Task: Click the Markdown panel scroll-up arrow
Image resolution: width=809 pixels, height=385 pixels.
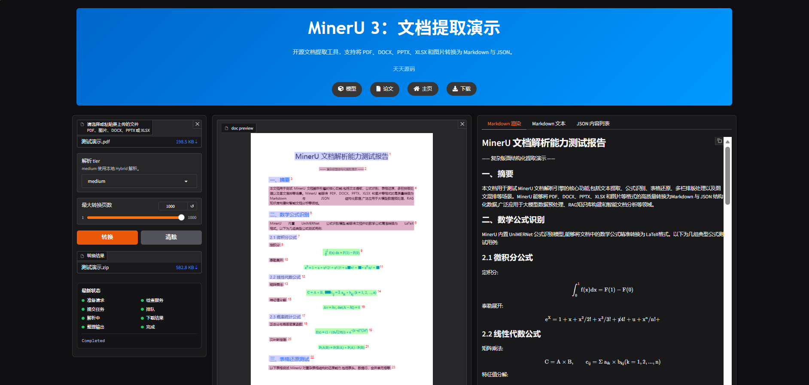Action: (727, 142)
